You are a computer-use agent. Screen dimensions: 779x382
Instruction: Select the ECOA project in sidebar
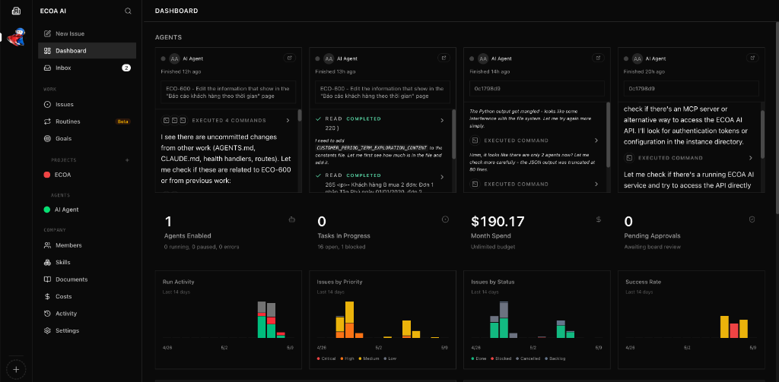[x=87, y=175]
